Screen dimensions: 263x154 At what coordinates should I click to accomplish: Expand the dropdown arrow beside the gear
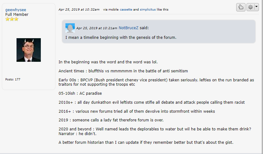click(x=256, y=7)
